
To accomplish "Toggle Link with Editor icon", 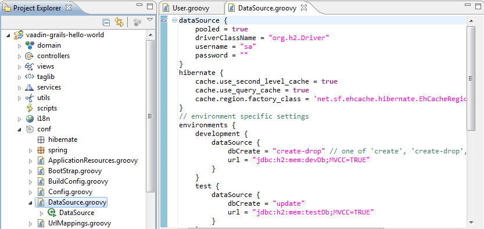I will [x=119, y=22].
